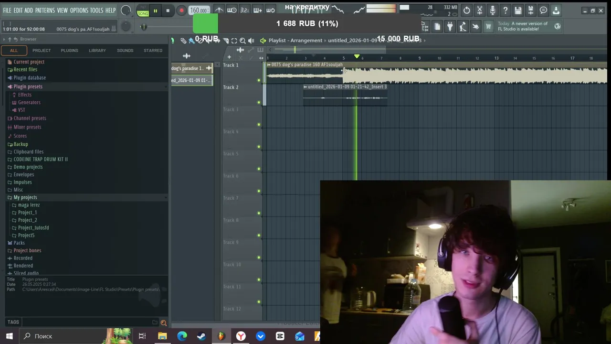The image size is (611, 344).
Task: Open the speech bubble project info icon
Action: 543,10
